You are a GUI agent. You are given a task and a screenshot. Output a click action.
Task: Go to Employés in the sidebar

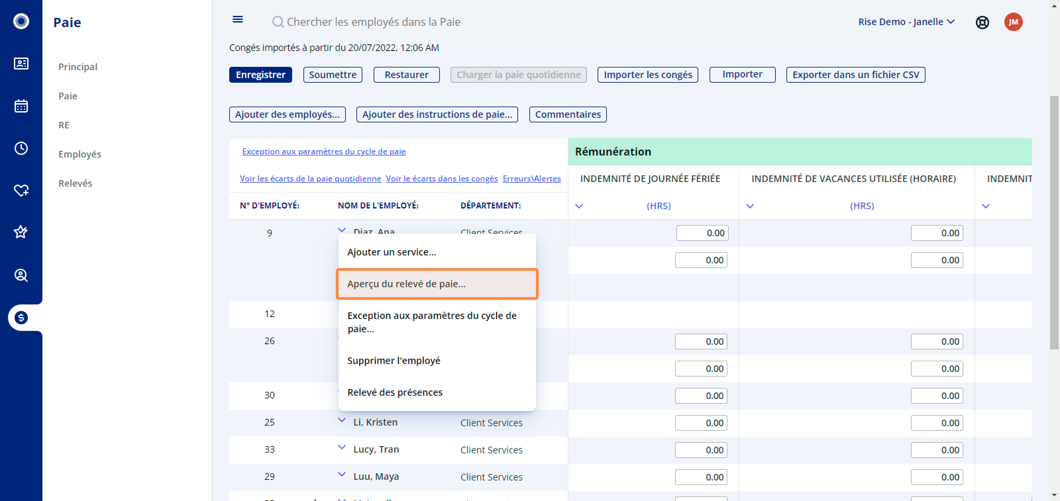(80, 155)
